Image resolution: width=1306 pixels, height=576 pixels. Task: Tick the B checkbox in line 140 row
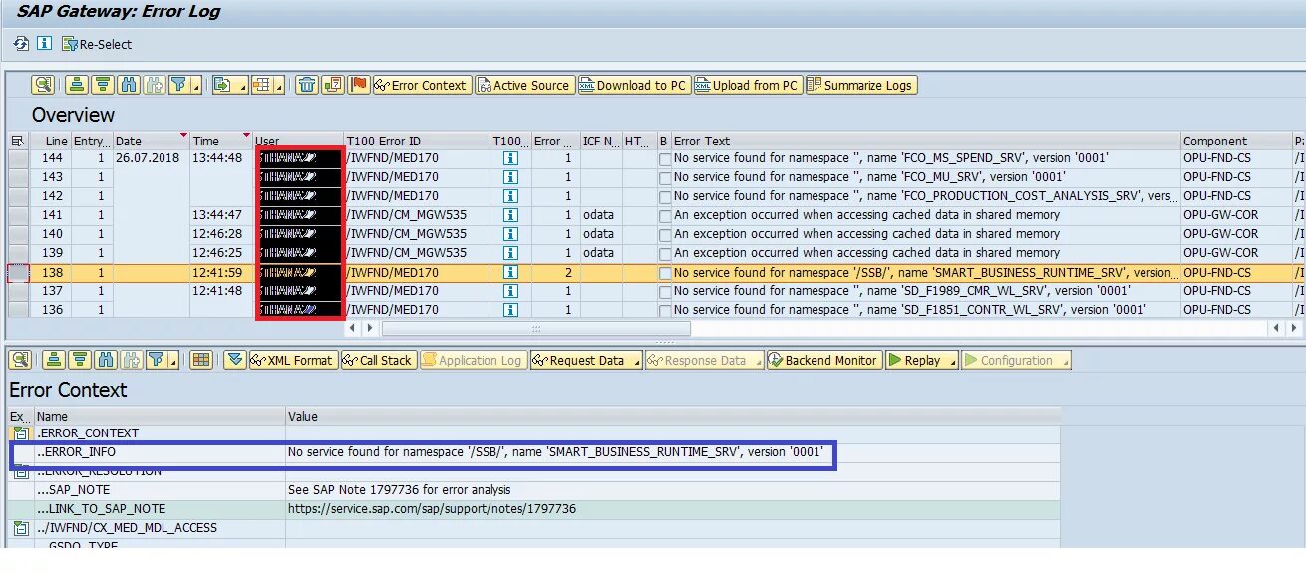(x=665, y=234)
